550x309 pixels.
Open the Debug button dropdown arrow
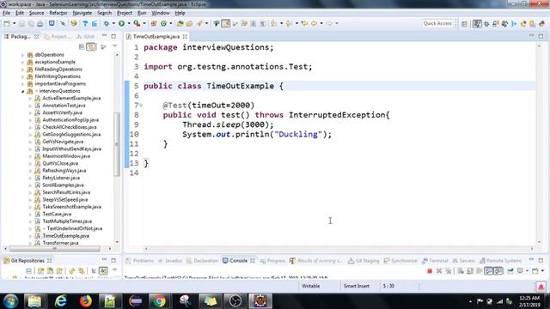113,23
